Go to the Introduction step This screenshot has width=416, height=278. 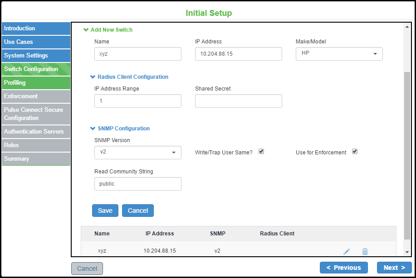click(36, 29)
